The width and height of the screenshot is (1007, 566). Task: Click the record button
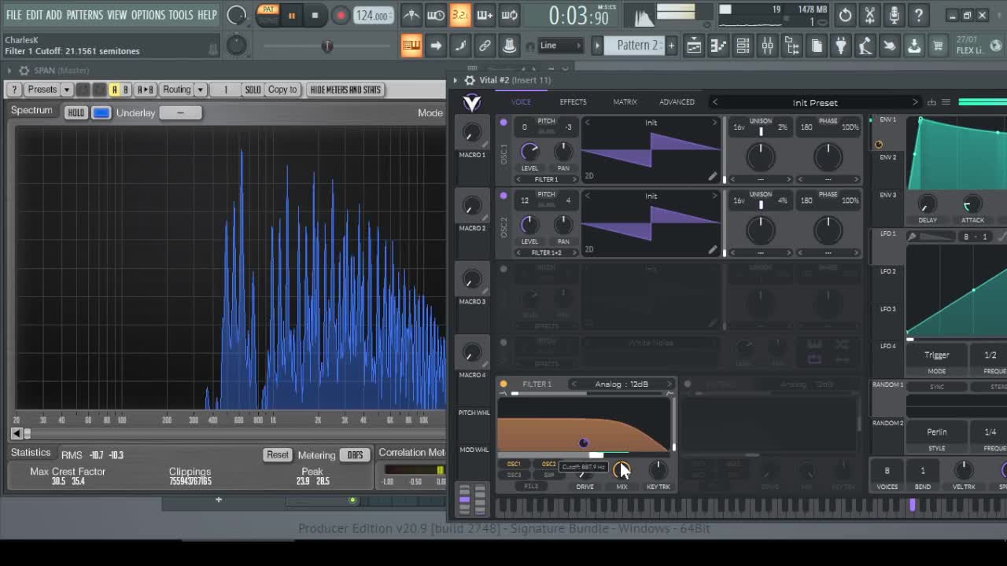[341, 15]
